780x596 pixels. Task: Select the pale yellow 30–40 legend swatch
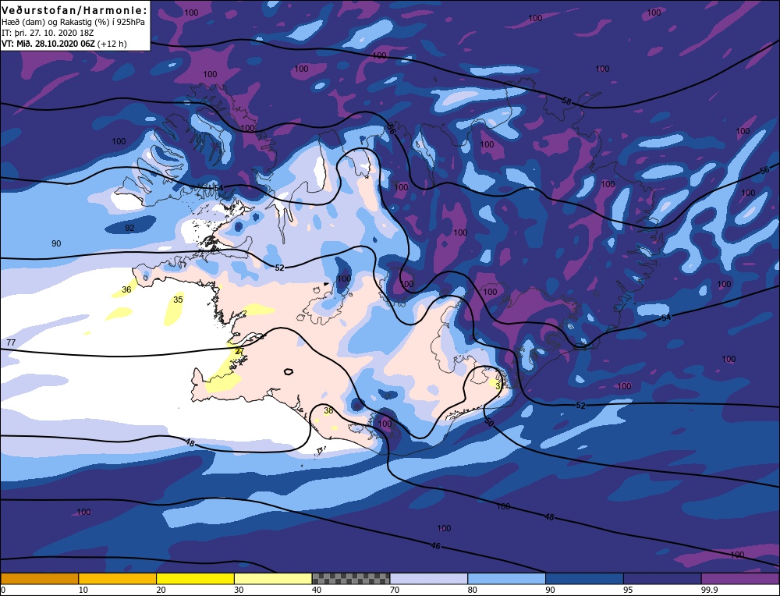[x=272, y=579]
